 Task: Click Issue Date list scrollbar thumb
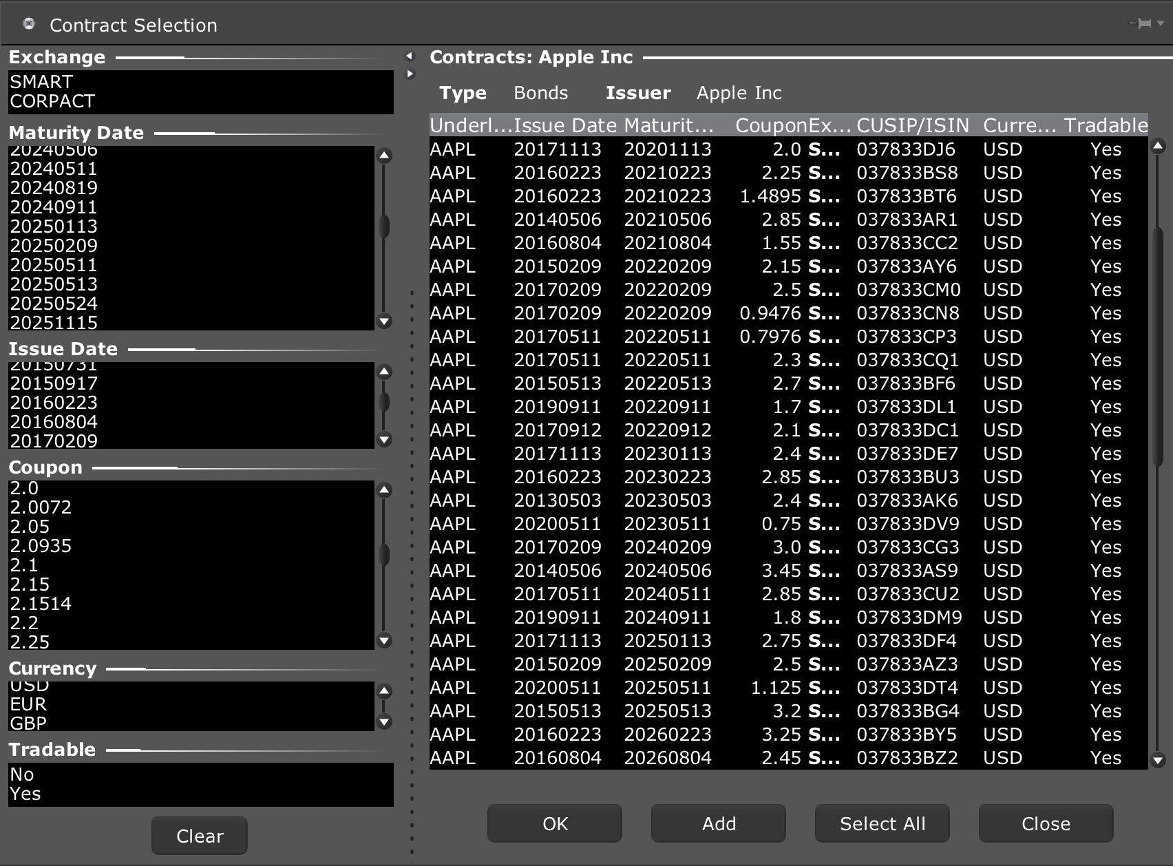point(384,402)
